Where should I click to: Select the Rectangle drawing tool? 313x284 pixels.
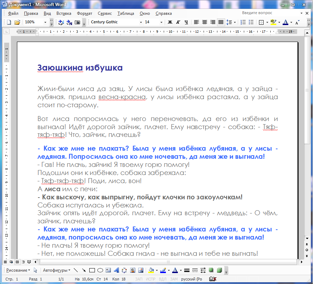92,270
